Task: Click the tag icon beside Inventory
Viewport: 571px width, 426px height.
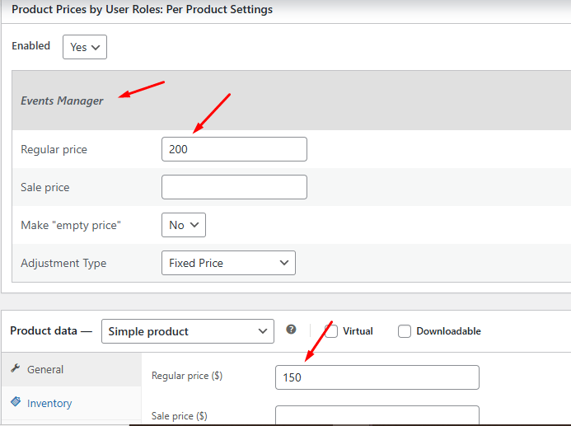Action: 15,402
